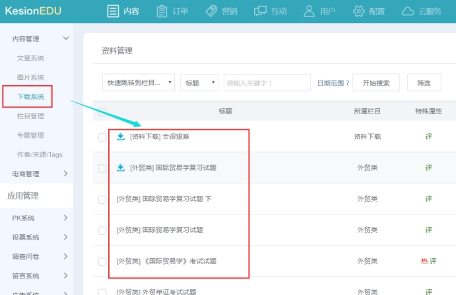Toggle the select-all checkbox in table header
This screenshot has width=456, height=295.
coord(102,112)
